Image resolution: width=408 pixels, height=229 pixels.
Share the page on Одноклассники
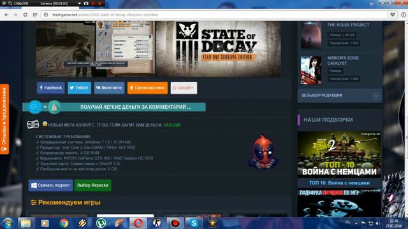click(x=147, y=88)
